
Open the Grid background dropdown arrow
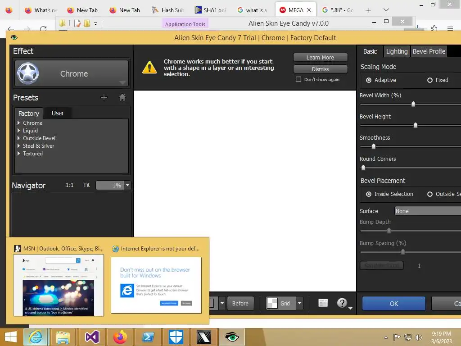[x=299, y=303]
